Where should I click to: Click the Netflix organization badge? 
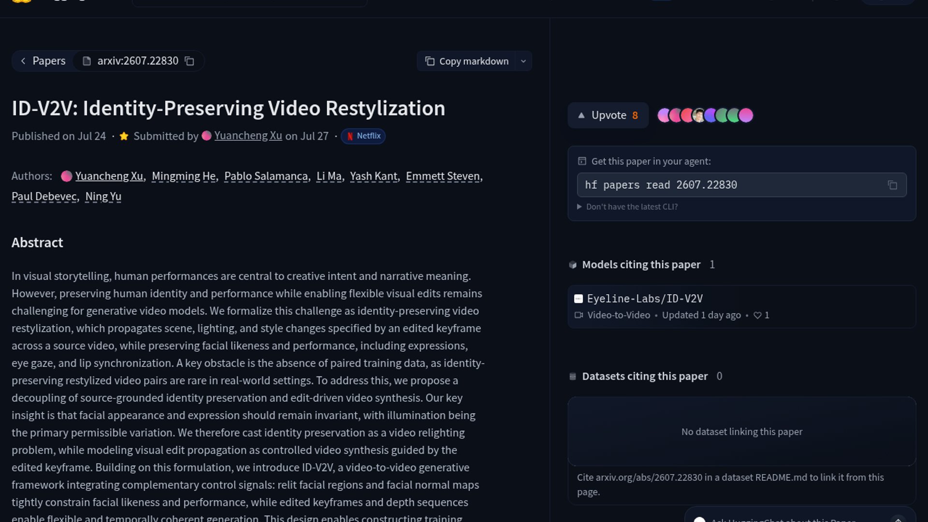coord(363,136)
